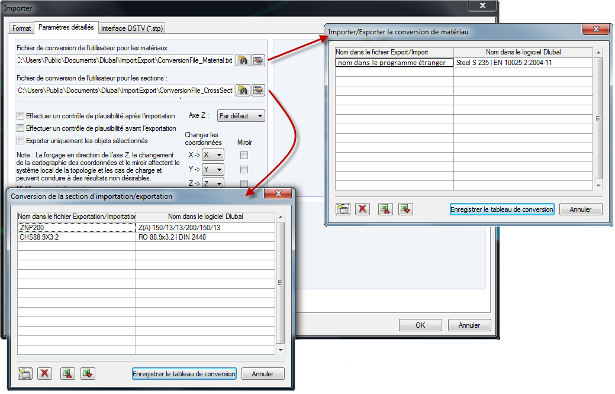Add new row in section conversion dialog
615x394 pixels.
(x=25, y=374)
